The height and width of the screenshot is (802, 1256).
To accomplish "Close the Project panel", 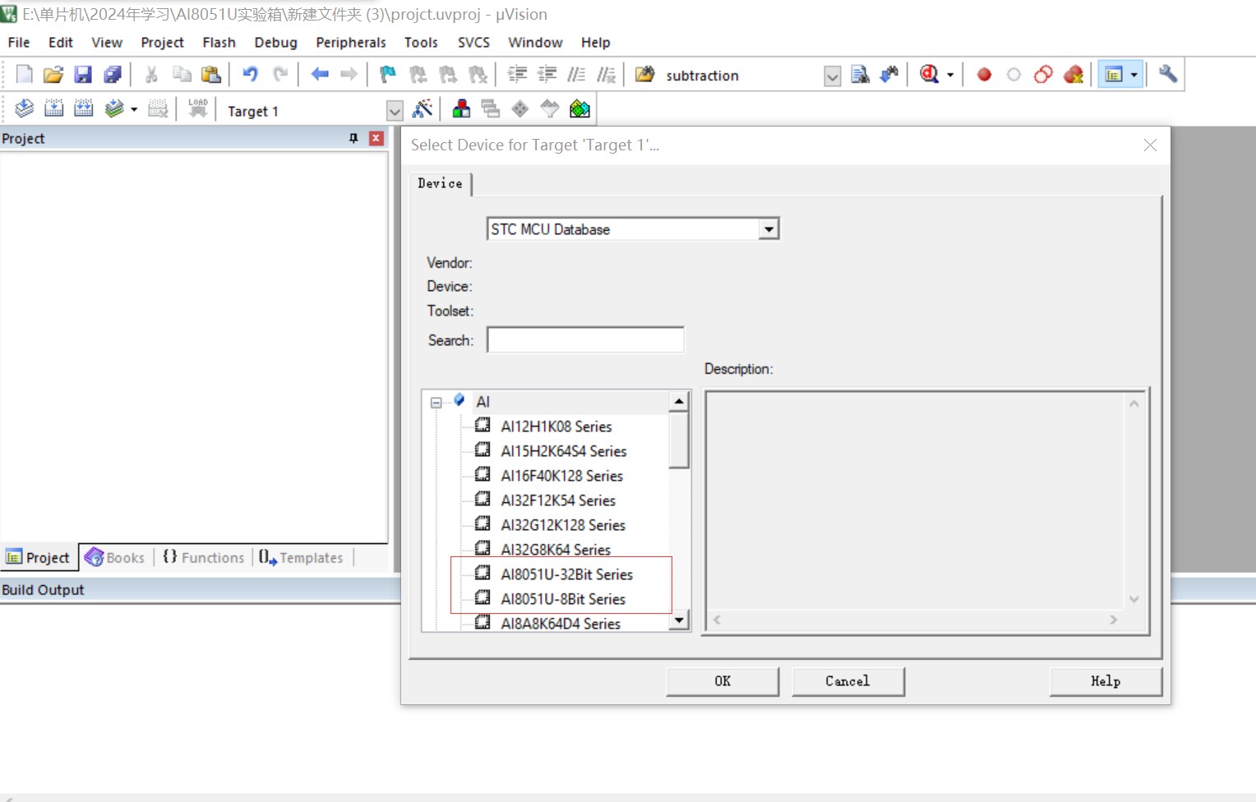I will pyautogui.click(x=376, y=138).
